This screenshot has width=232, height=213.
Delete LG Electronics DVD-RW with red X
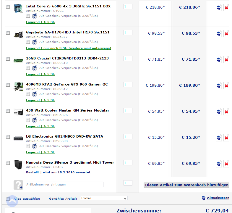tap(226, 138)
